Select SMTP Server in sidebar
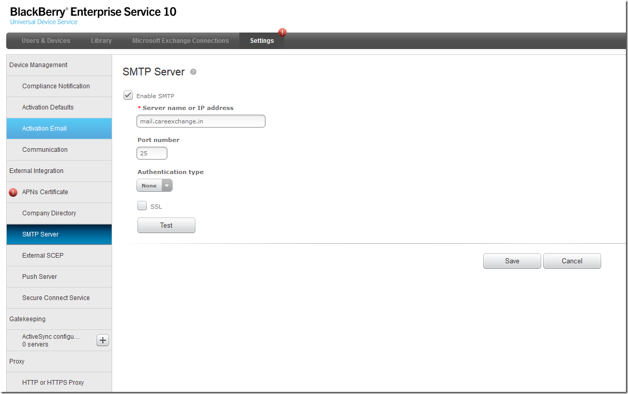Viewport: 628px width, 394px height. (59, 234)
